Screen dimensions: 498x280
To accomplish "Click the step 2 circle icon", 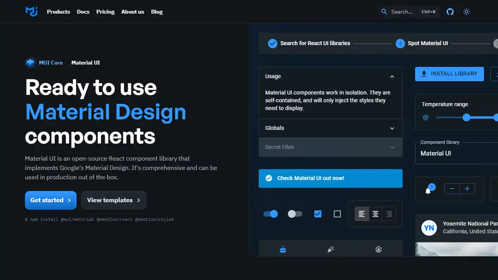I will pos(400,44).
